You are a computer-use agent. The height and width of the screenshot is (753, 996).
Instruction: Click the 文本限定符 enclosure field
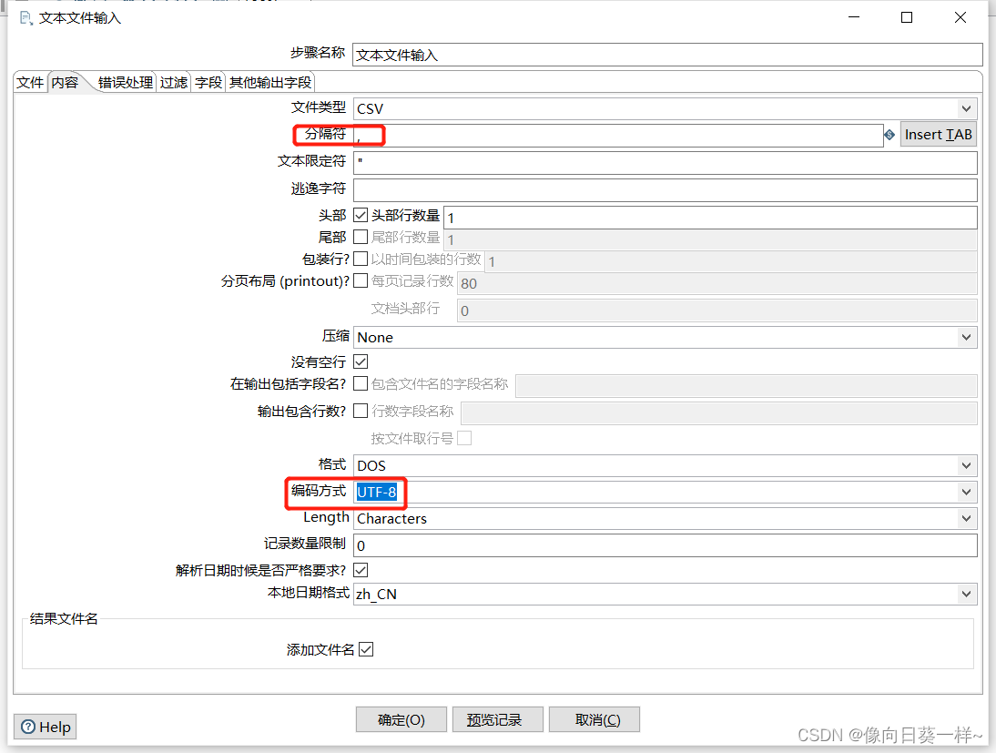(665, 163)
